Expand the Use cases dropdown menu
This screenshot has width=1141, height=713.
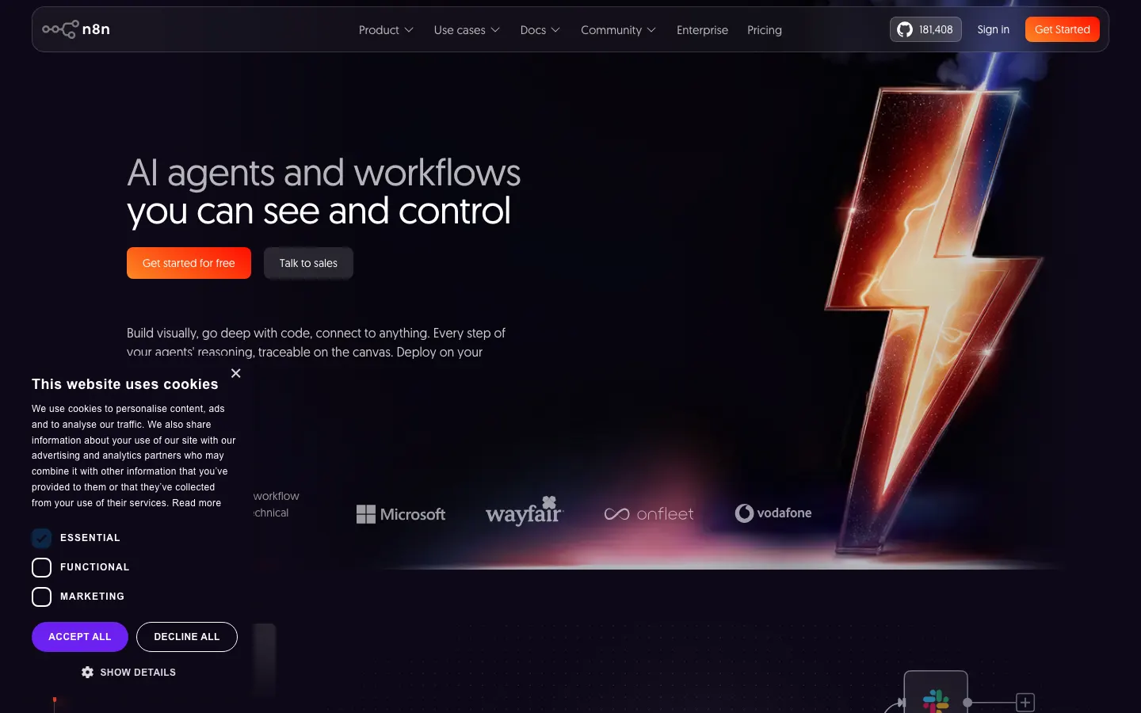coord(467,30)
